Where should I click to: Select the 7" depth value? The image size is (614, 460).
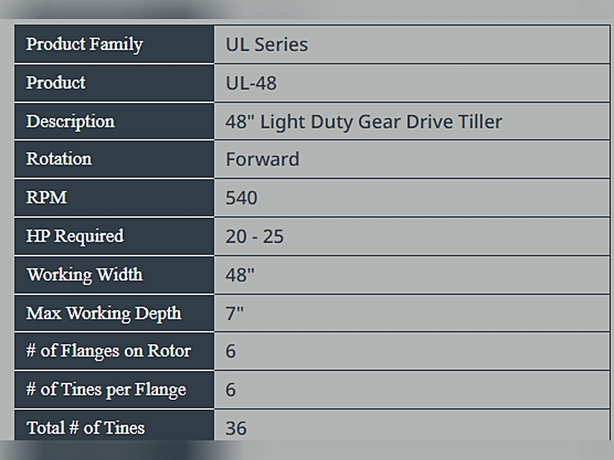coord(234,313)
